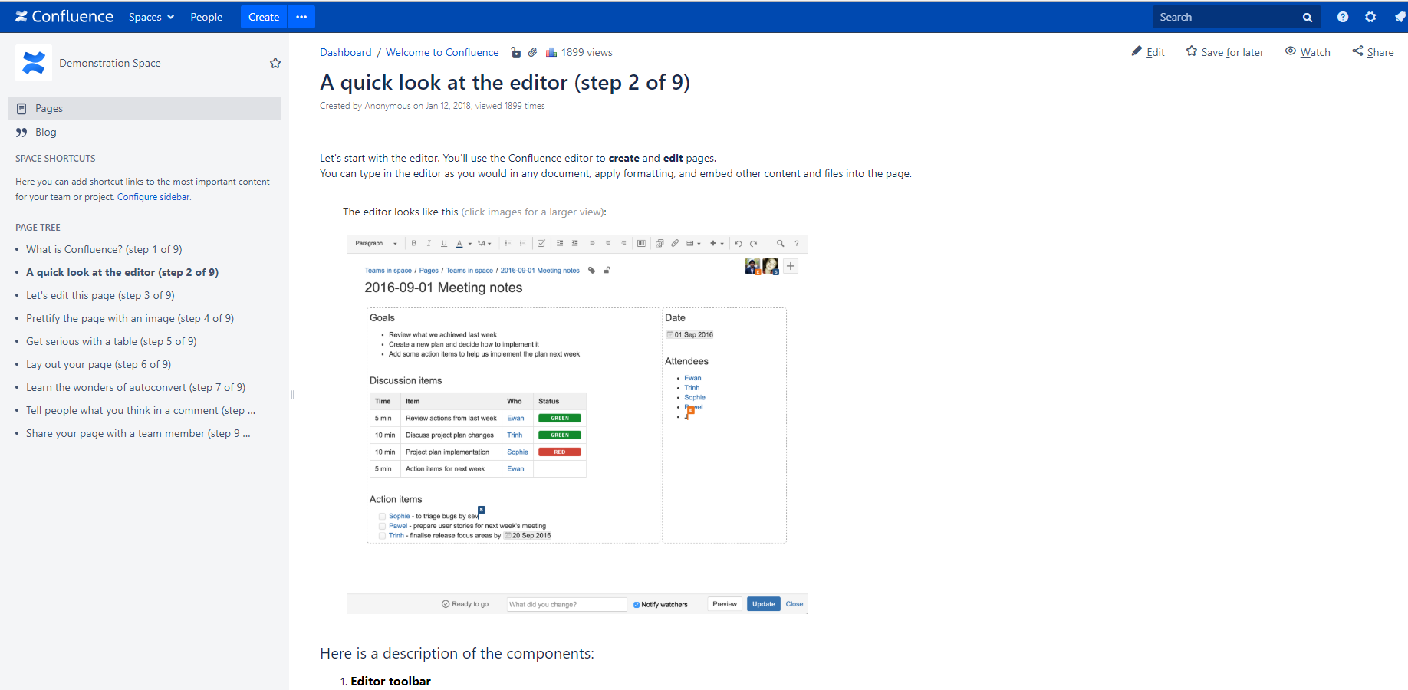Open the Spaces dropdown menu
Viewport: 1408px width, 690px height.
pyautogui.click(x=151, y=17)
